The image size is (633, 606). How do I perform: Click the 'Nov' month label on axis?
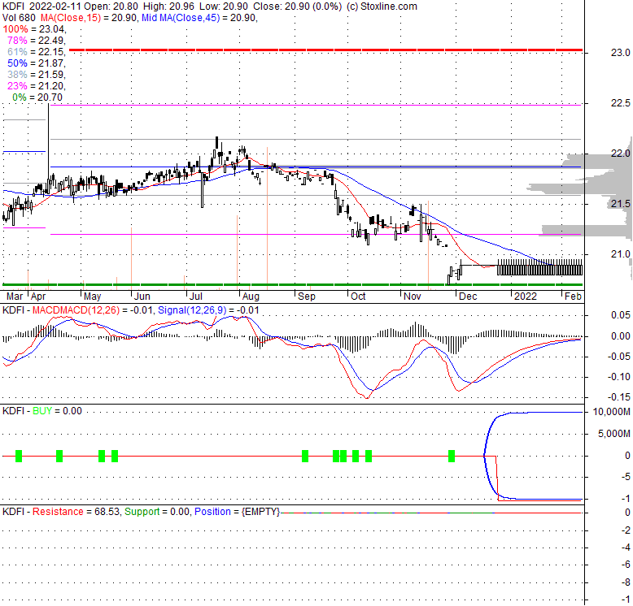coord(413,297)
